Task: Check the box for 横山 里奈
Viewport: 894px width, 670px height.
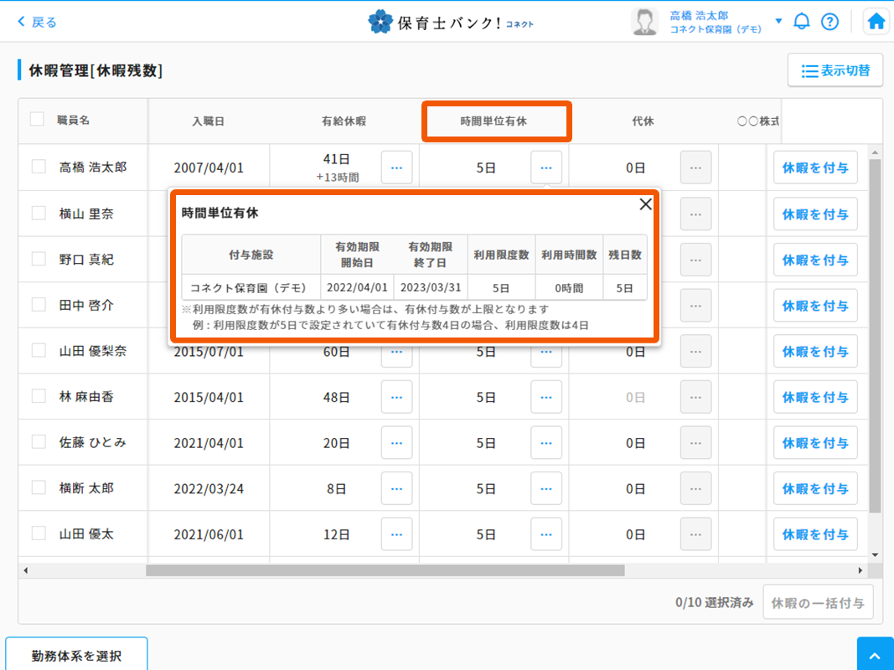Action: click(x=39, y=213)
